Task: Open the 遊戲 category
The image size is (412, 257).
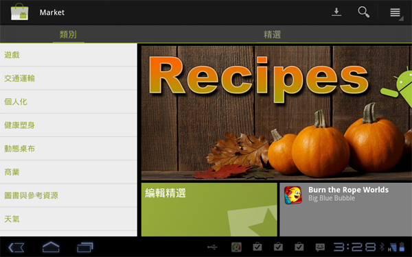Action: (68, 55)
